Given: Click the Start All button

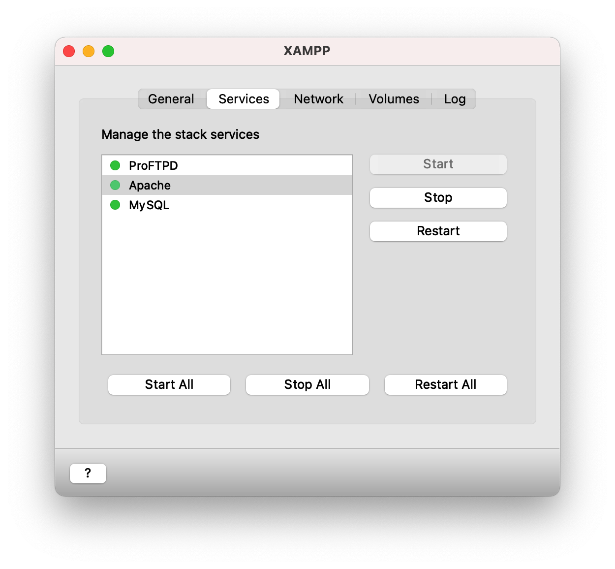Looking at the screenshot, I should coord(169,384).
